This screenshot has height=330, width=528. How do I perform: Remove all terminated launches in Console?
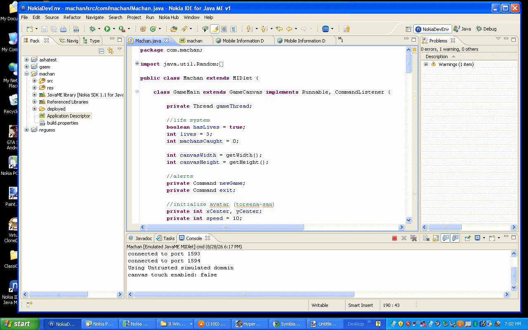click(413, 238)
